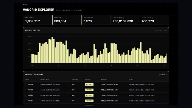
Task: Click the built-at timestamp ending 08:04:23
Action: click(x=109, y=101)
